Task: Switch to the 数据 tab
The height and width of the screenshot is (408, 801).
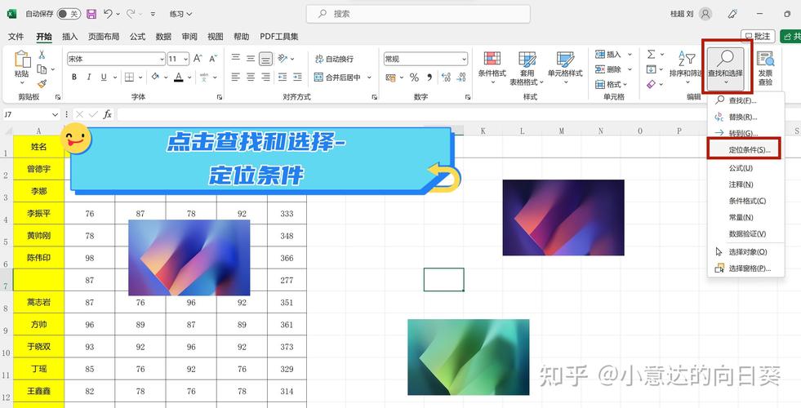Action: click(x=163, y=37)
